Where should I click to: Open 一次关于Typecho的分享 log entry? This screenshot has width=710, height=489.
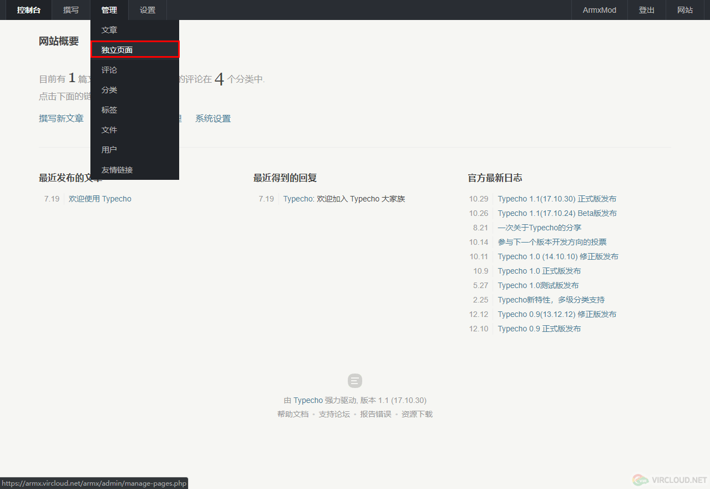pos(539,228)
